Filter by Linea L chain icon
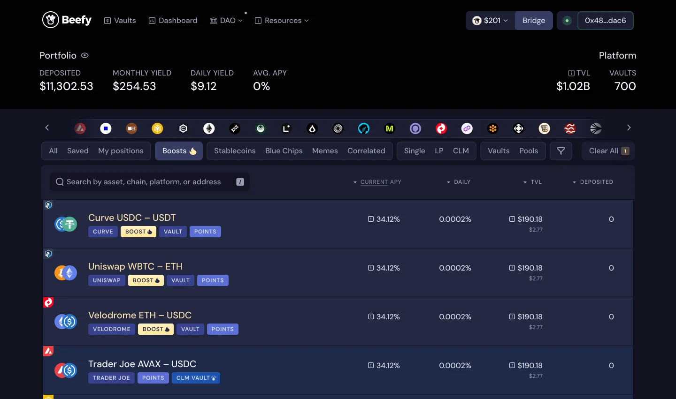The image size is (676, 399). tap(286, 128)
